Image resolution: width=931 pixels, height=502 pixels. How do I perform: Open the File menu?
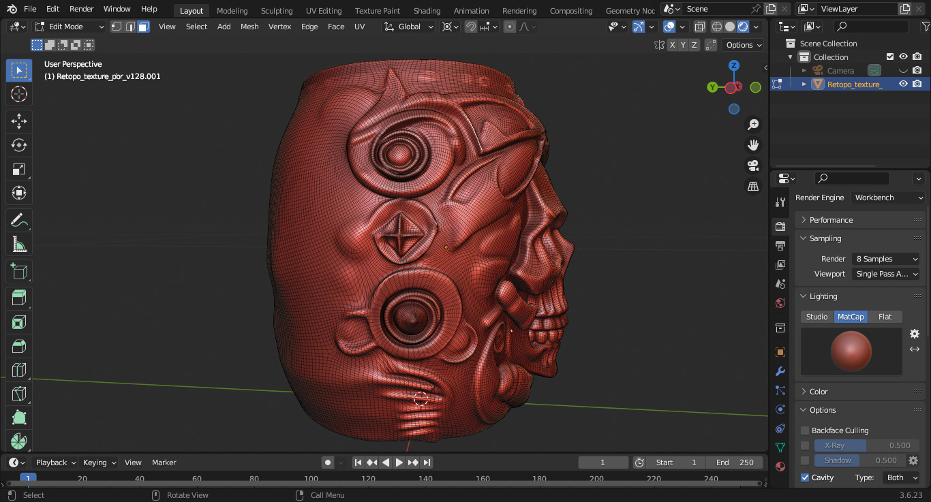30,9
